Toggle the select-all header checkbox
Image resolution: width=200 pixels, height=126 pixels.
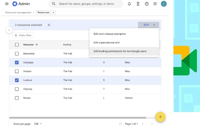pos(17,45)
